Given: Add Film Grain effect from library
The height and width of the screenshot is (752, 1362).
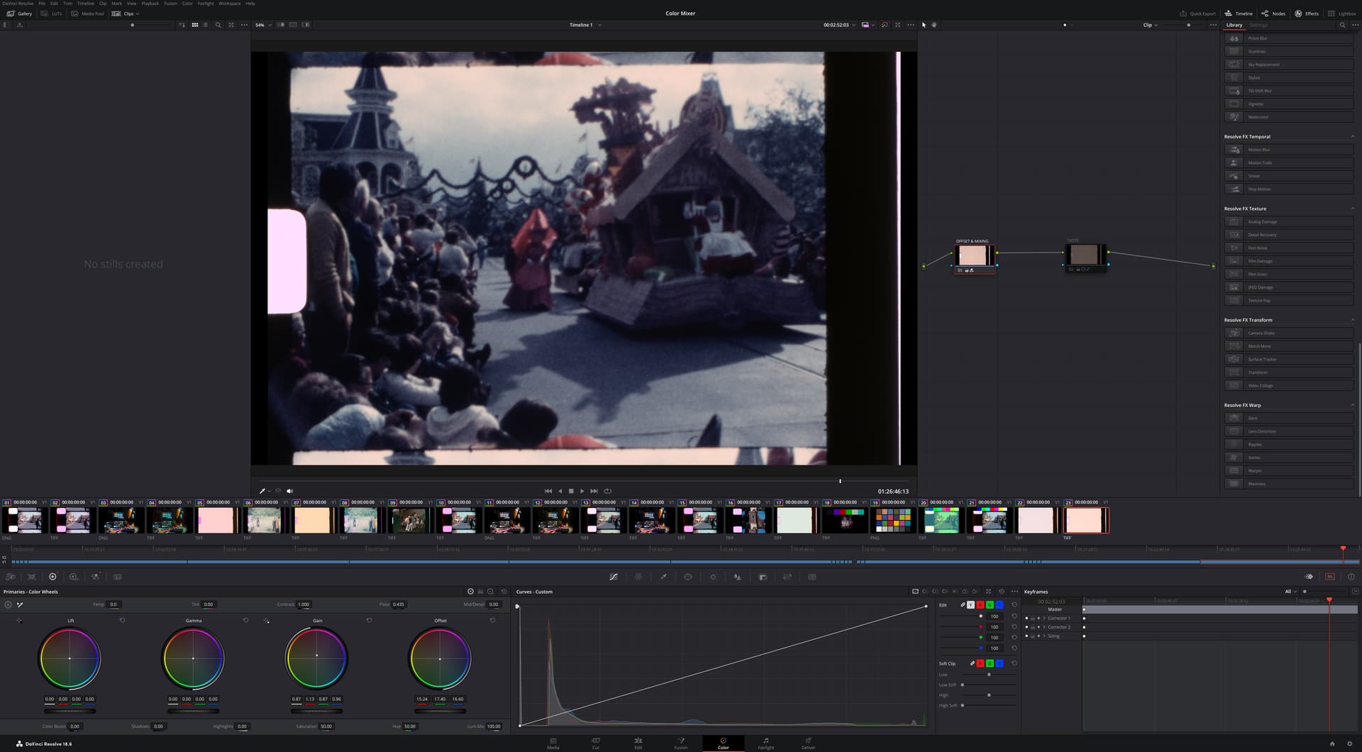Looking at the screenshot, I should [x=1288, y=274].
